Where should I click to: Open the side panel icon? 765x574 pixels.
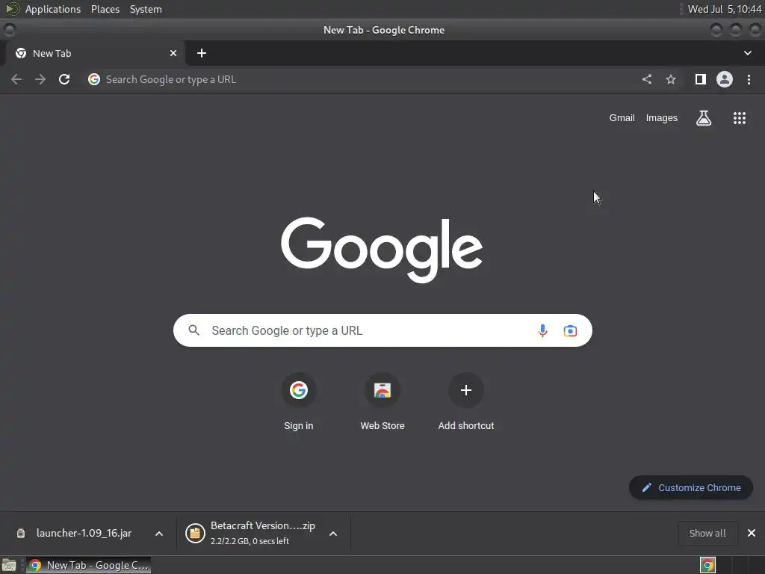pyautogui.click(x=701, y=79)
